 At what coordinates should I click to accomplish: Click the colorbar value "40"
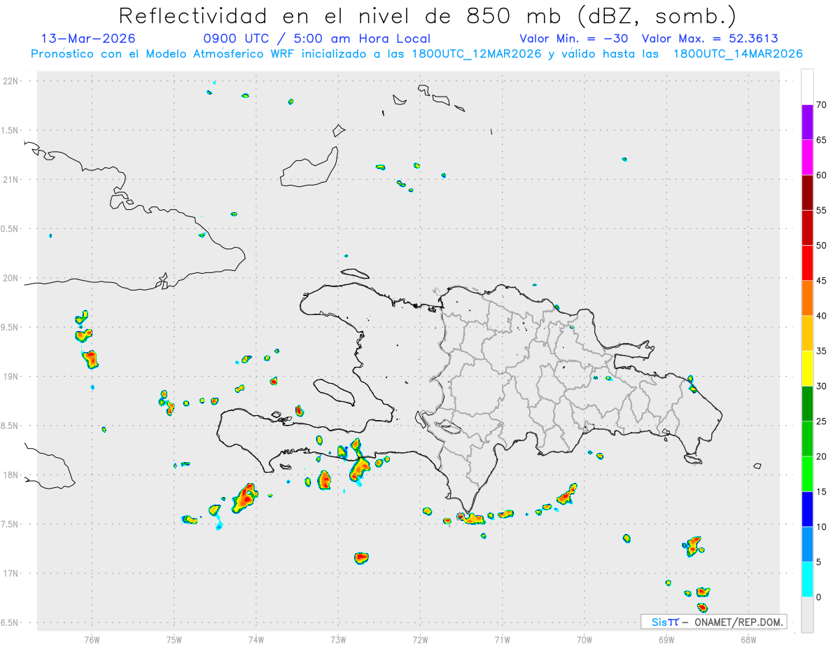[822, 316]
